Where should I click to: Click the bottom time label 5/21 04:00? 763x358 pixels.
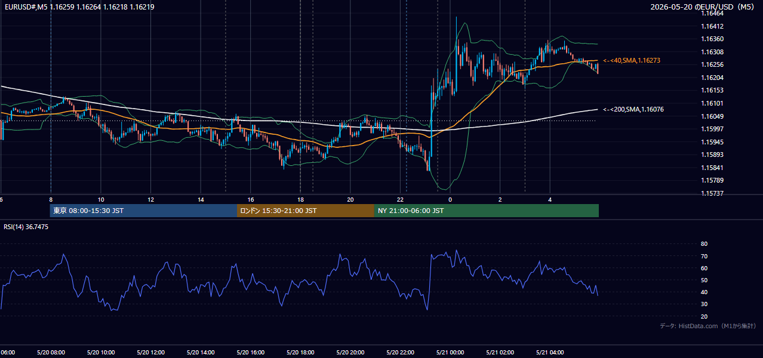550,353
